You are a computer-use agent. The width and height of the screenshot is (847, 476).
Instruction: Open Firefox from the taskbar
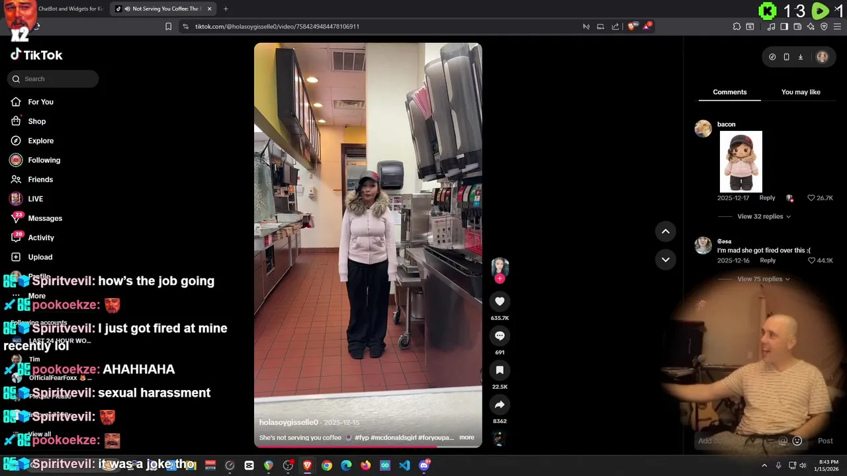365,465
